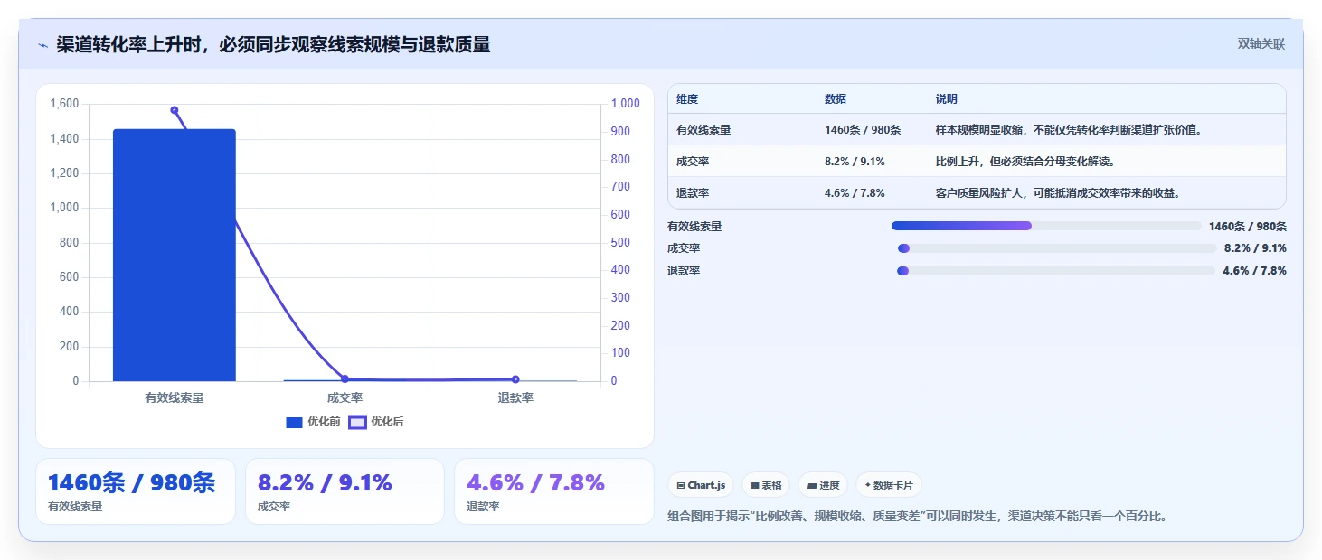Click the 表格 tag chip
Viewport: 1322px width, 560px height.
(x=766, y=485)
